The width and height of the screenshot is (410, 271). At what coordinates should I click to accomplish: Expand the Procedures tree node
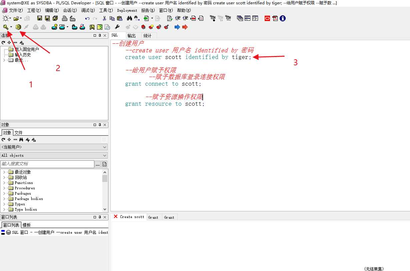[4, 188]
